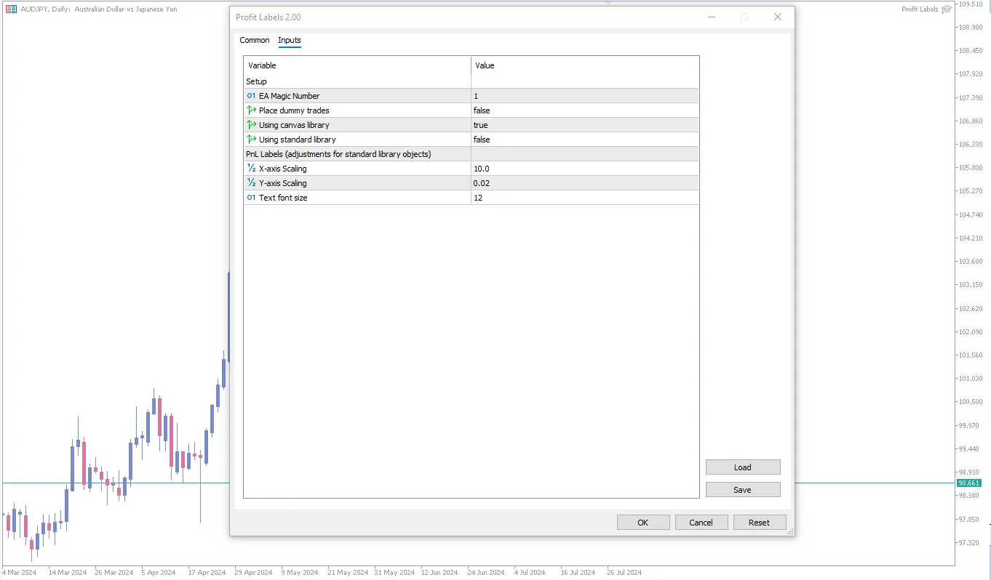This screenshot has width=991, height=580.
Task: Click the chart icon beside AUDJPY title
Action: tap(12, 9)
